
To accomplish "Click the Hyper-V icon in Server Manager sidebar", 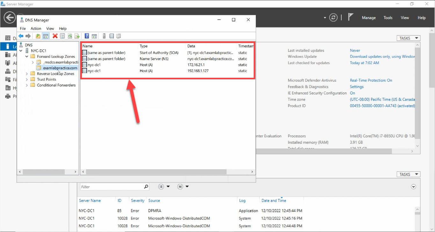I will [x=8, y=88].
